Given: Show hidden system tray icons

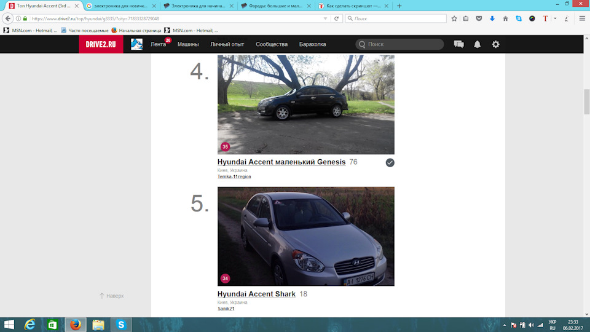Looking at the screenshot, I should coord(504,325).
